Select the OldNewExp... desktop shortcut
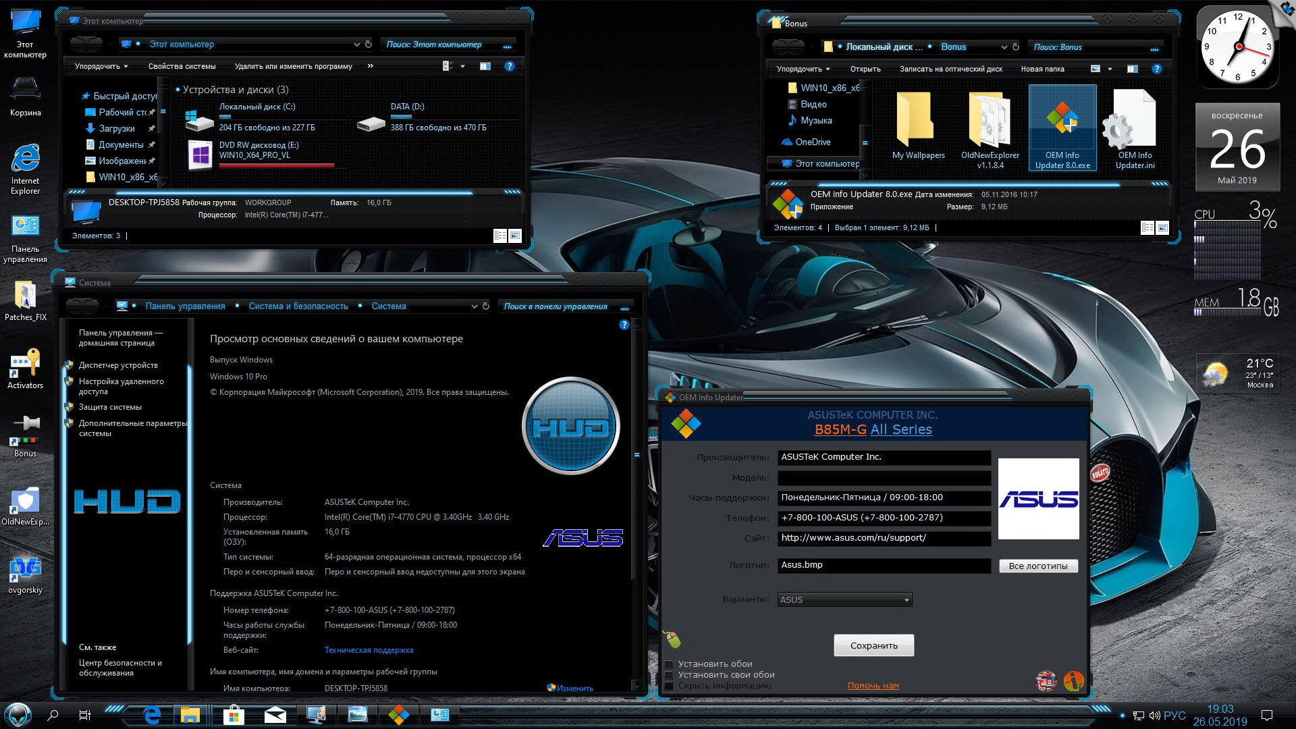Image resolution: width=1296 pixels, height=729 pixels. coord(25,506)
